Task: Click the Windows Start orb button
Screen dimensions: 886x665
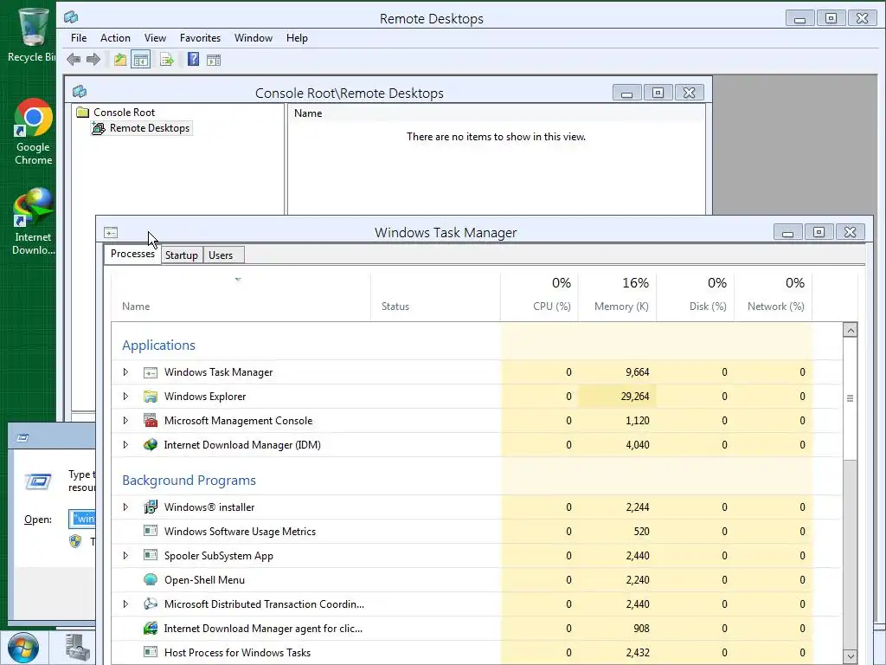Action: (x=22, y=648)
